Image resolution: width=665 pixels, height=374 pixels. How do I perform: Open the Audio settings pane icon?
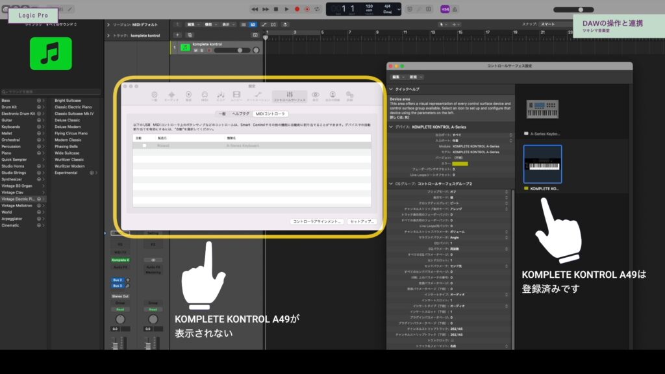[x=171, y=96]
